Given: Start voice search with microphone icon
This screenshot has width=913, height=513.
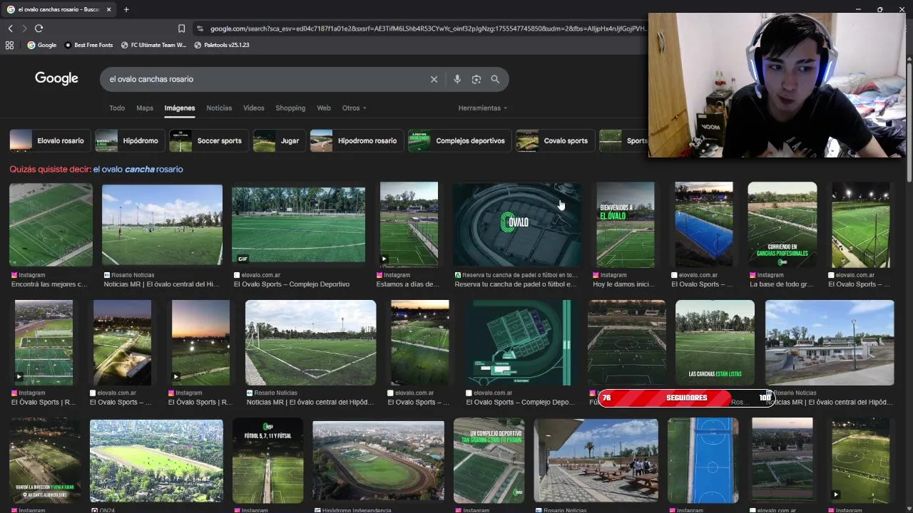Looking at the screenshot, I should pyautogui.click(x=457, y=79).
